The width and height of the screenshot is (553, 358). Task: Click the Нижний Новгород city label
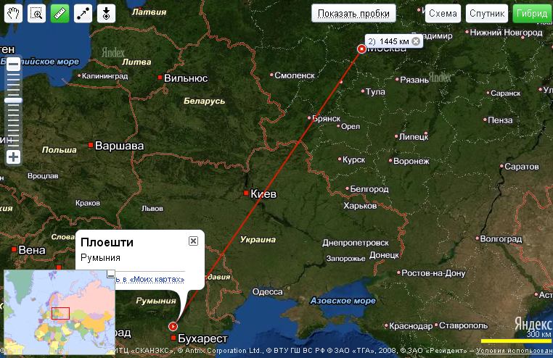click(x=506, y=33)
